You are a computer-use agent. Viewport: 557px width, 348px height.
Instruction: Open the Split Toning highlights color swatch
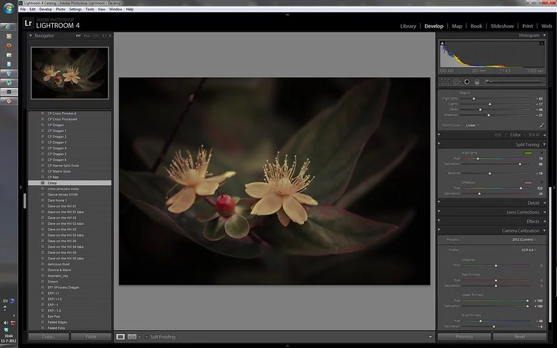528,152
